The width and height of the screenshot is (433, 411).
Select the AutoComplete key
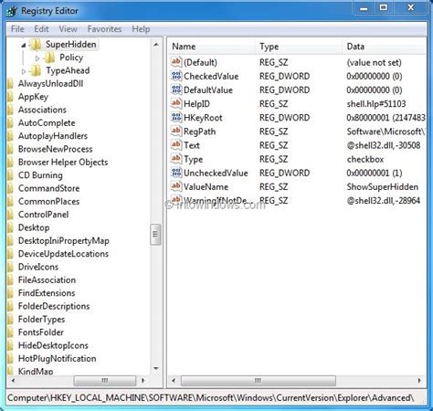click(x=47, y=122)
